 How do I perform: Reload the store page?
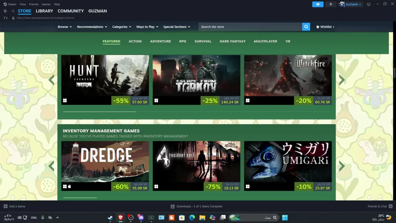coord(5,18)
